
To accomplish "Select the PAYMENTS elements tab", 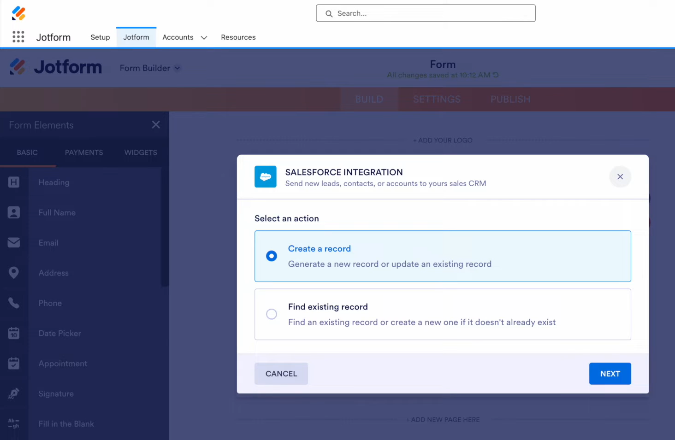I will (x=84, y=153).
